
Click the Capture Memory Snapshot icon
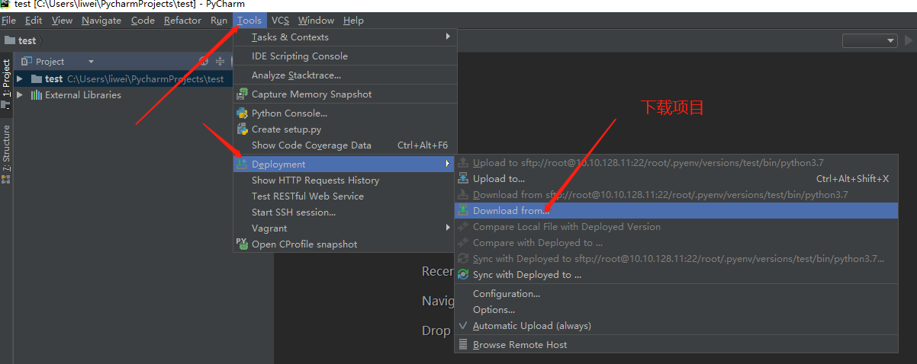coord(242,94)
